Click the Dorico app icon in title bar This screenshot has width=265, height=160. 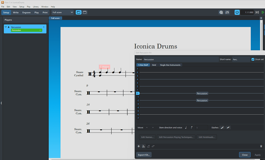pyautogui.click(x=3, y=2)
